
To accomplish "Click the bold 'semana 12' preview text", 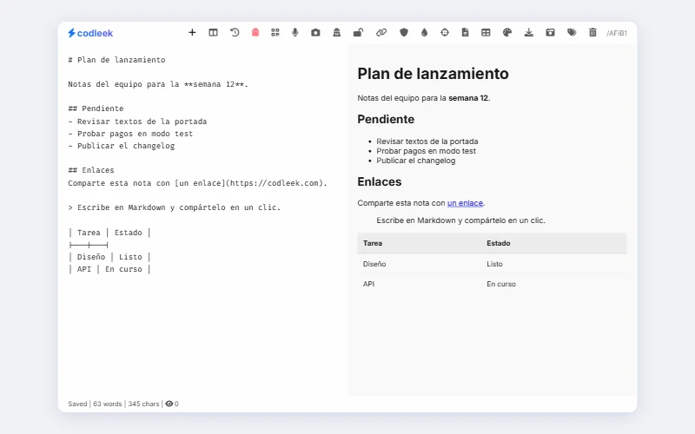I will point(468,98).
